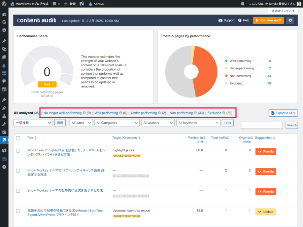Check the default eyecatch image article checkbox
The width and height of the screenshot is (303, 227).
(x=18, y=171)
